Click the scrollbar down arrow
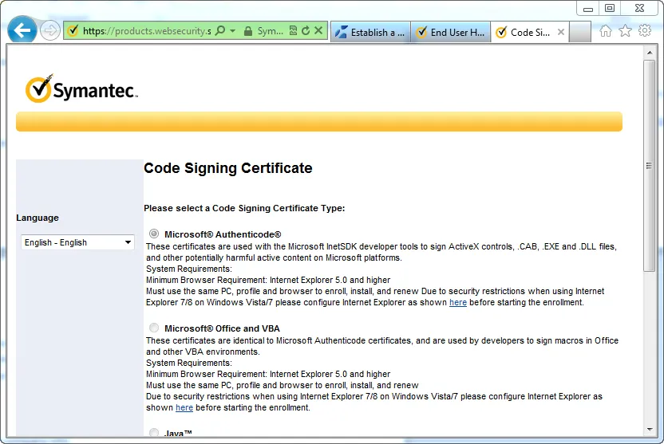Viewport: 664px width, 444px height. [650, 430]
